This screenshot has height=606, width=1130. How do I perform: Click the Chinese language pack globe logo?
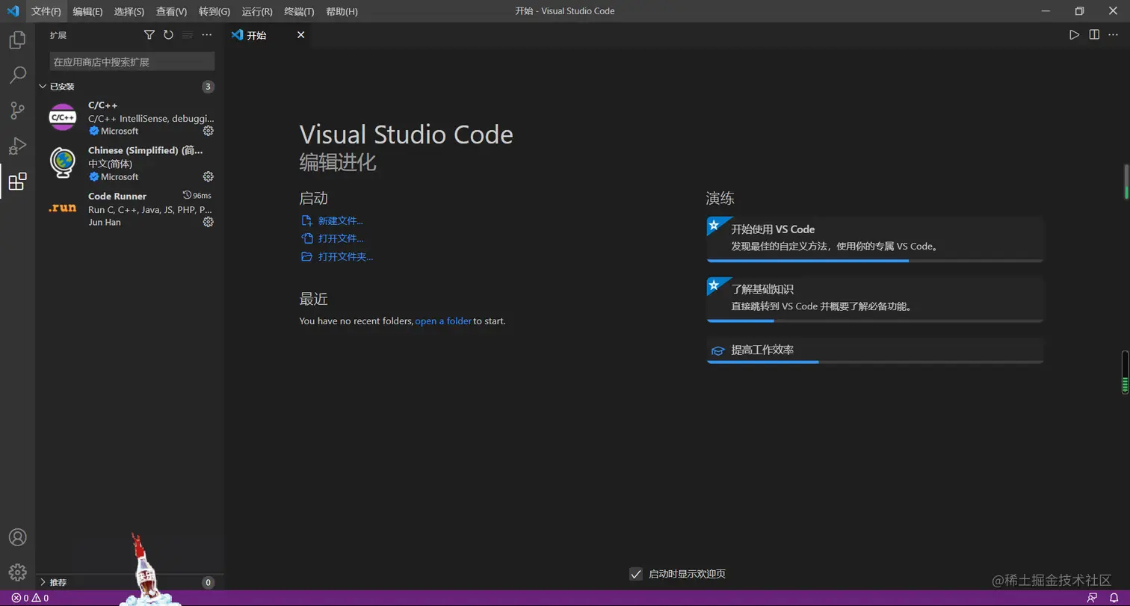pyautogui.click(x=63, y=163)
